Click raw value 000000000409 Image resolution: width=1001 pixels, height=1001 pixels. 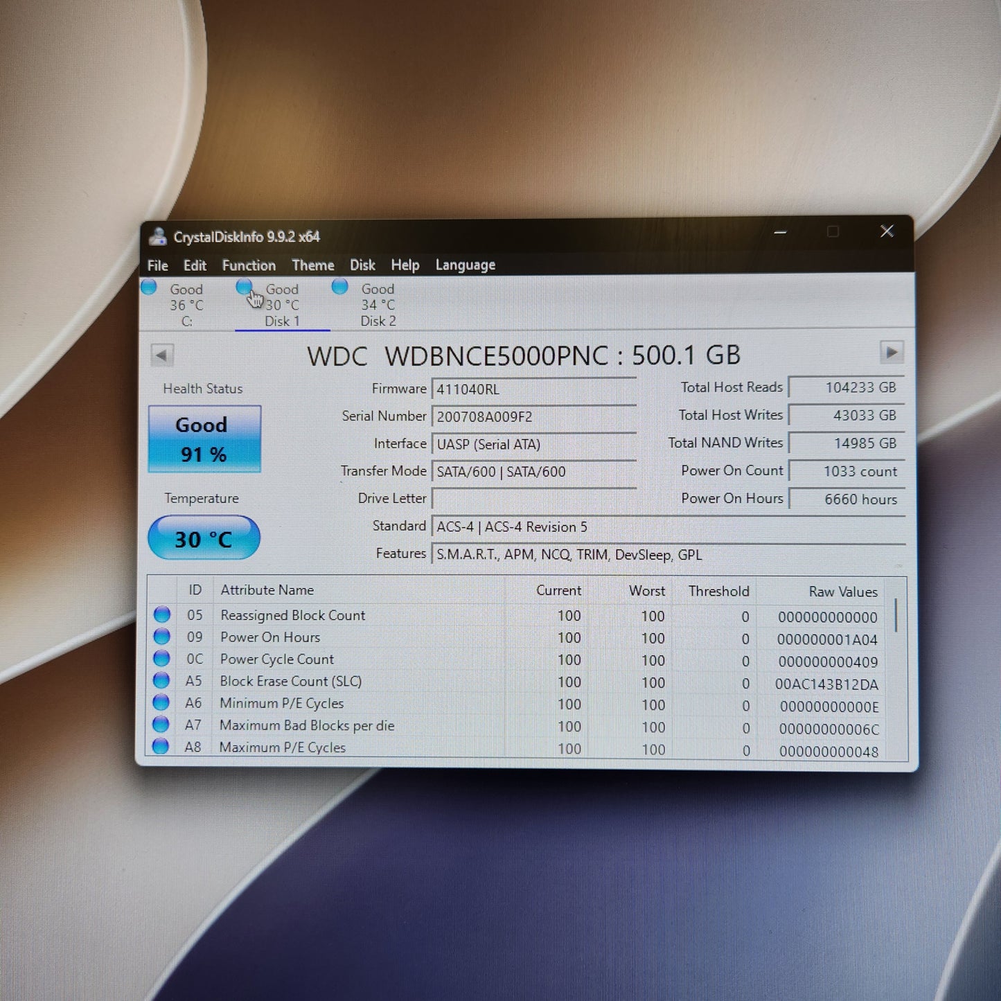coord(827,662)
